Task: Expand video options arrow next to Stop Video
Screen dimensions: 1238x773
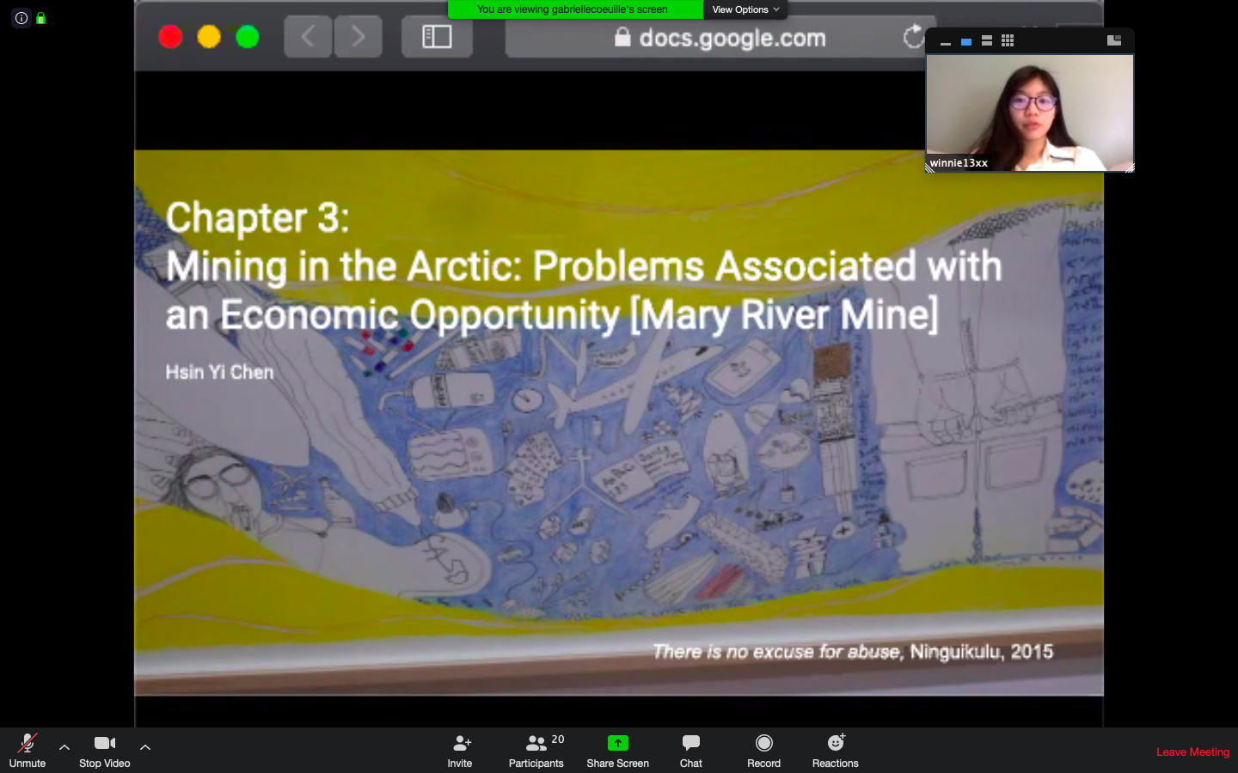Action: click(x=145, y=747)
